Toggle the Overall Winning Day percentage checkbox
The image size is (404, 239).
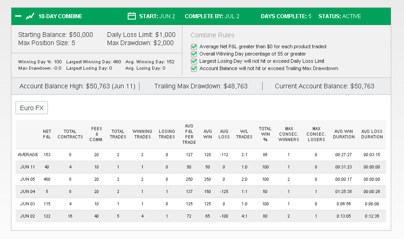tap(194, 54)
